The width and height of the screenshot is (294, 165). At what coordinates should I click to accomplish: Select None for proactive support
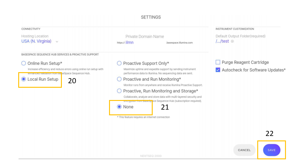(119, 107)
